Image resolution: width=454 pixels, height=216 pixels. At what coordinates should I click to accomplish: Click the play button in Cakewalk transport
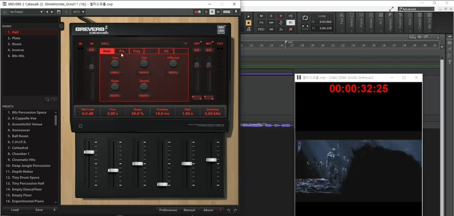tap(249, 16)
